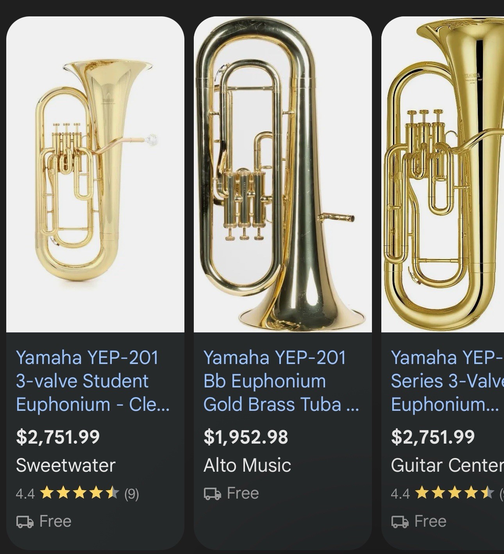Viewport: 504px width, 554px height.
Task: Click the Sweetwater free delivery truck icon
Action: 25,522
